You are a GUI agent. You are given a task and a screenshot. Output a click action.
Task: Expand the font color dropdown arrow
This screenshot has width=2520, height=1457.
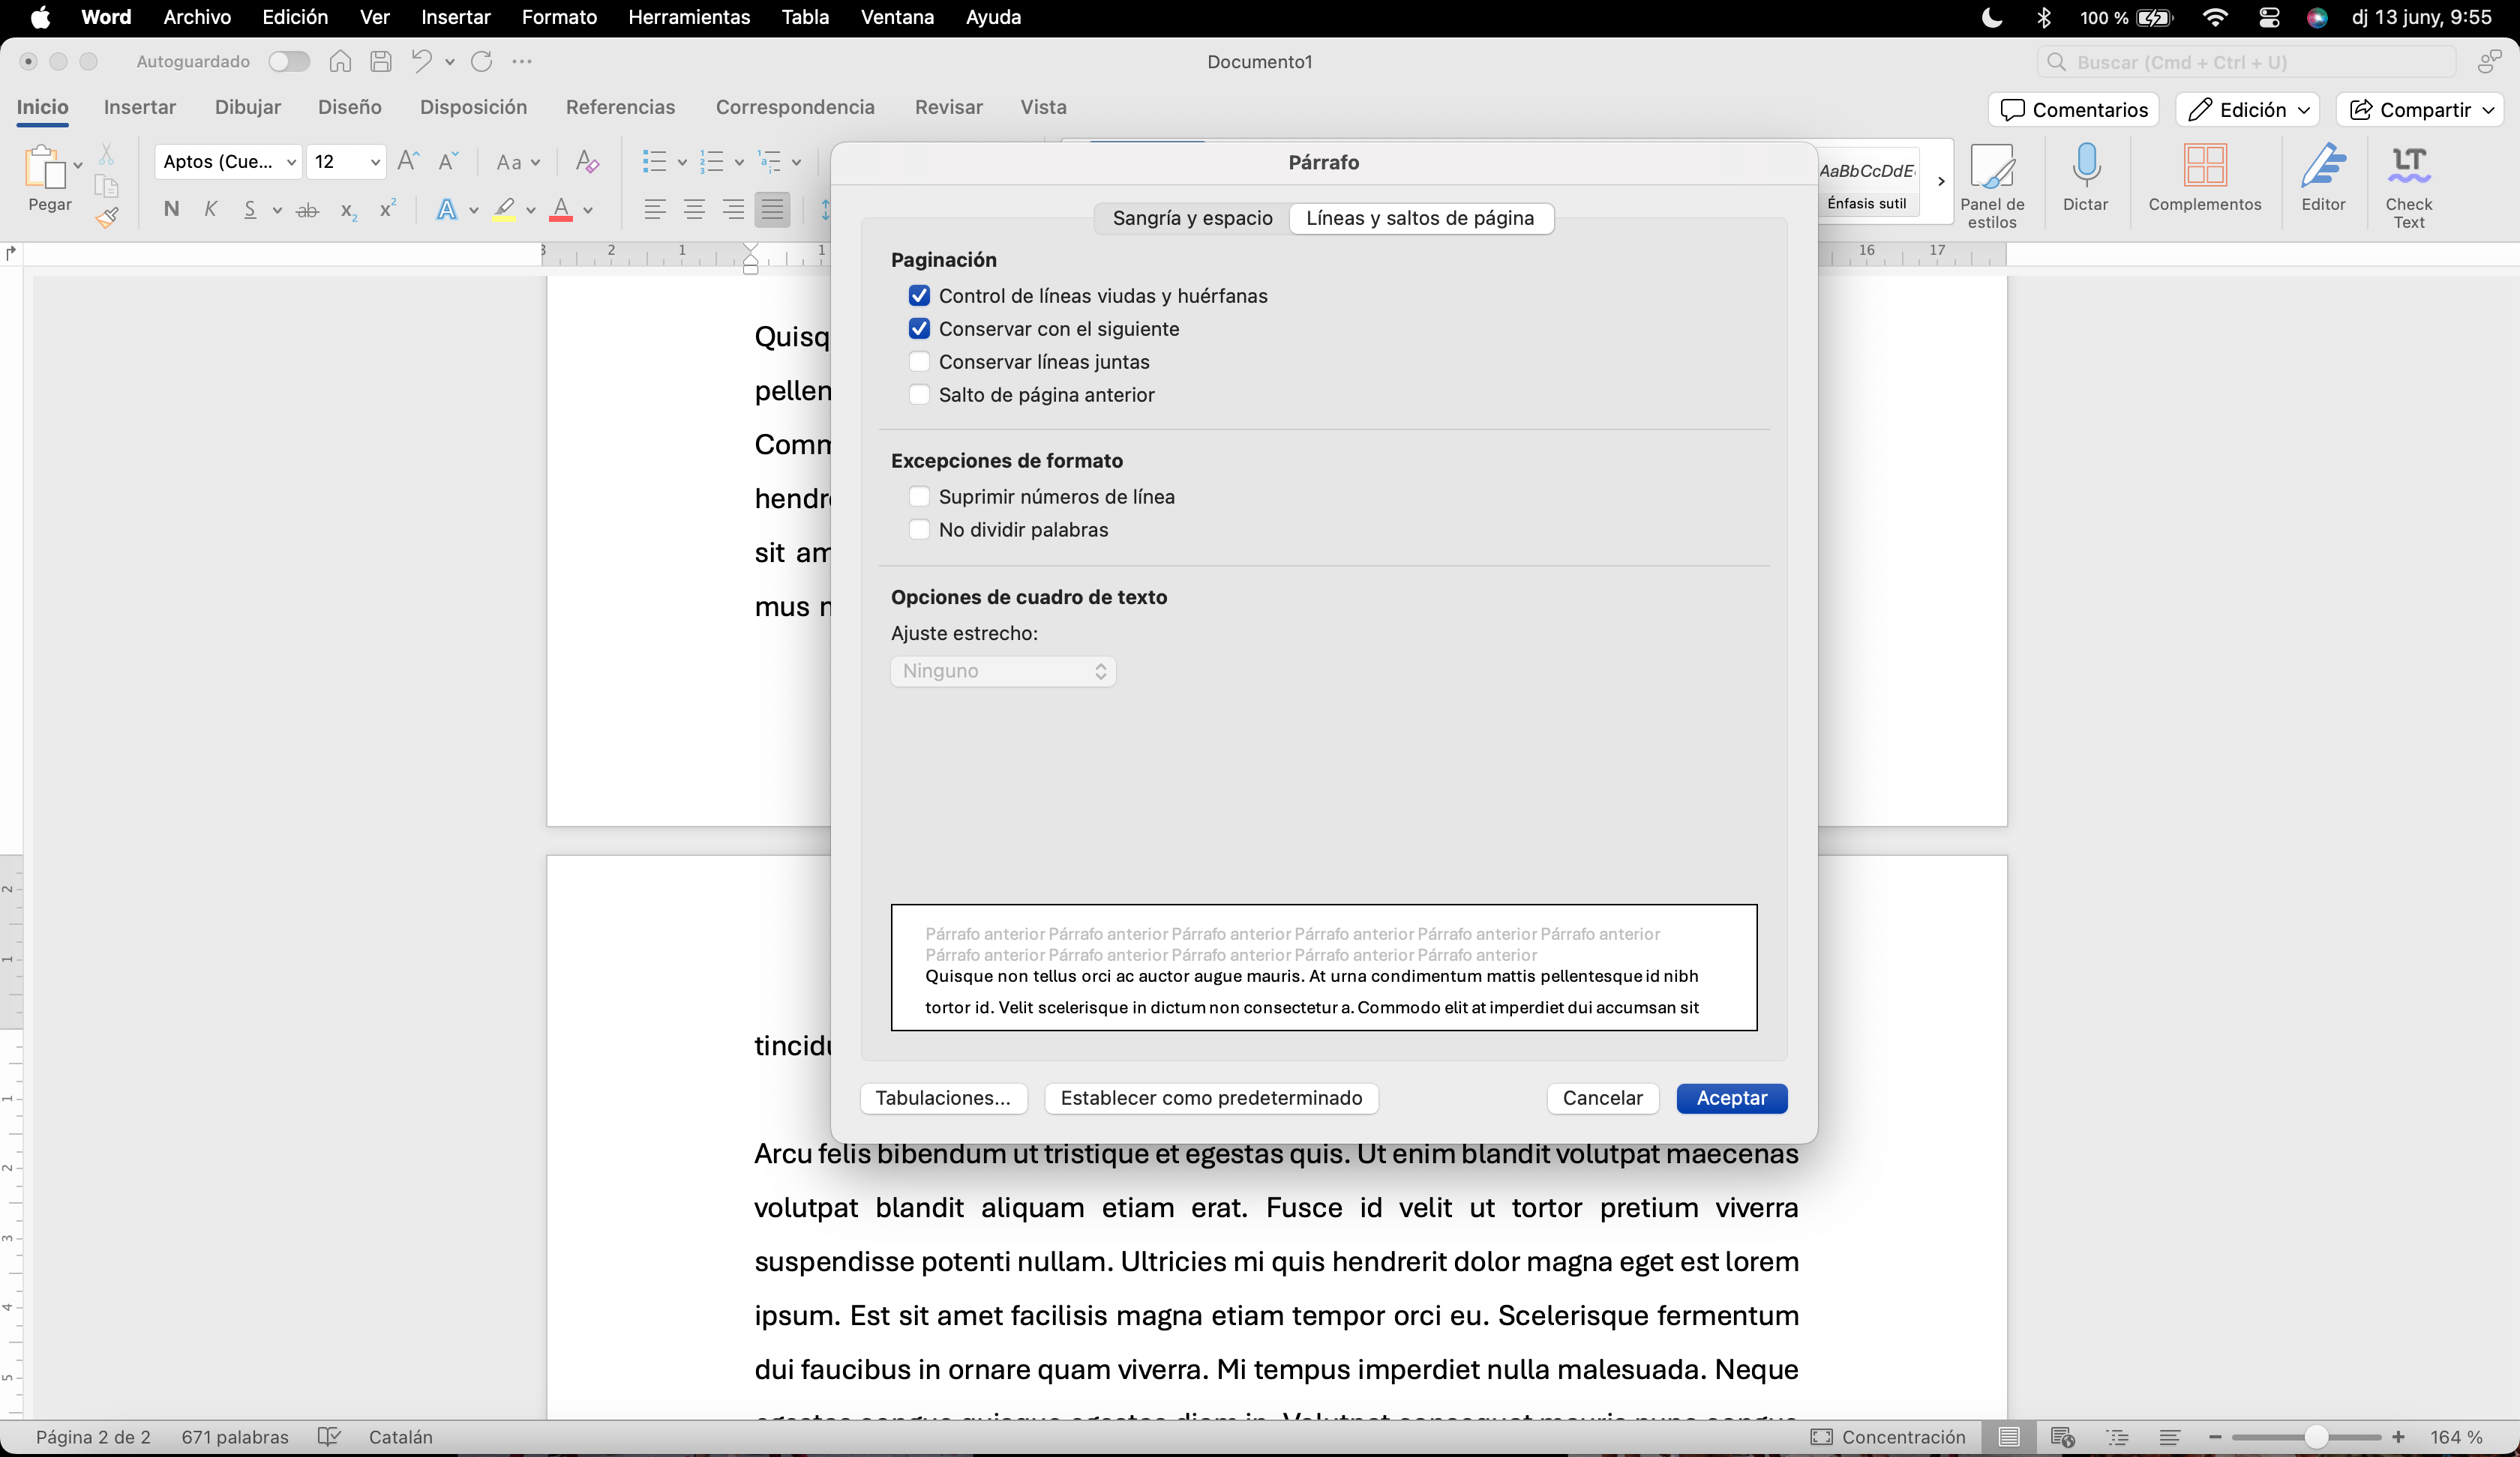588,210
